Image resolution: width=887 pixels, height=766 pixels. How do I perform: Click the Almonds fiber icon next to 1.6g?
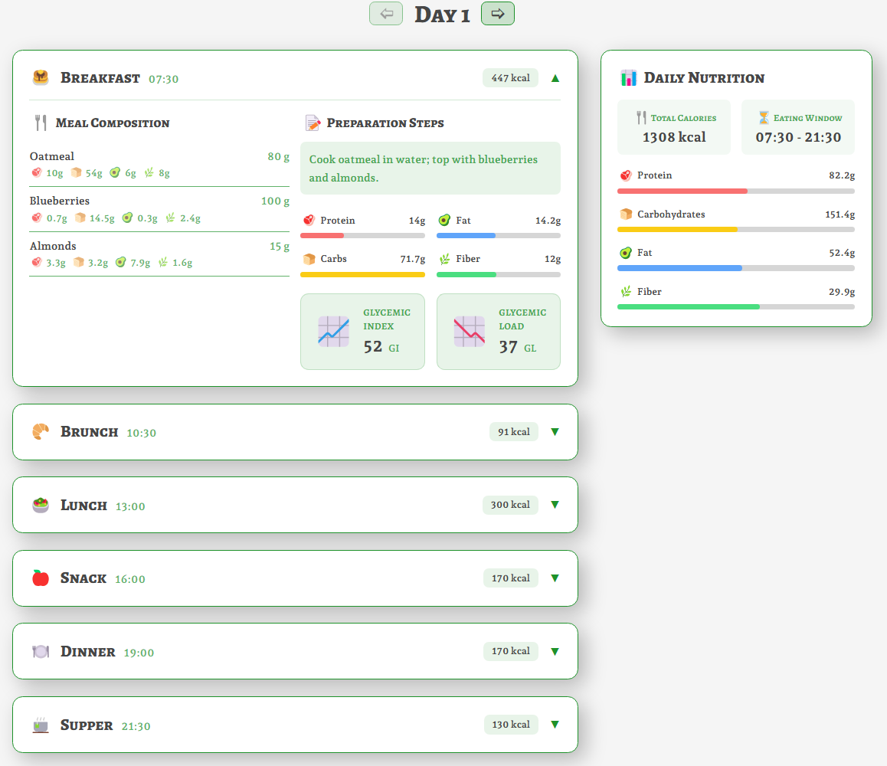163,263
